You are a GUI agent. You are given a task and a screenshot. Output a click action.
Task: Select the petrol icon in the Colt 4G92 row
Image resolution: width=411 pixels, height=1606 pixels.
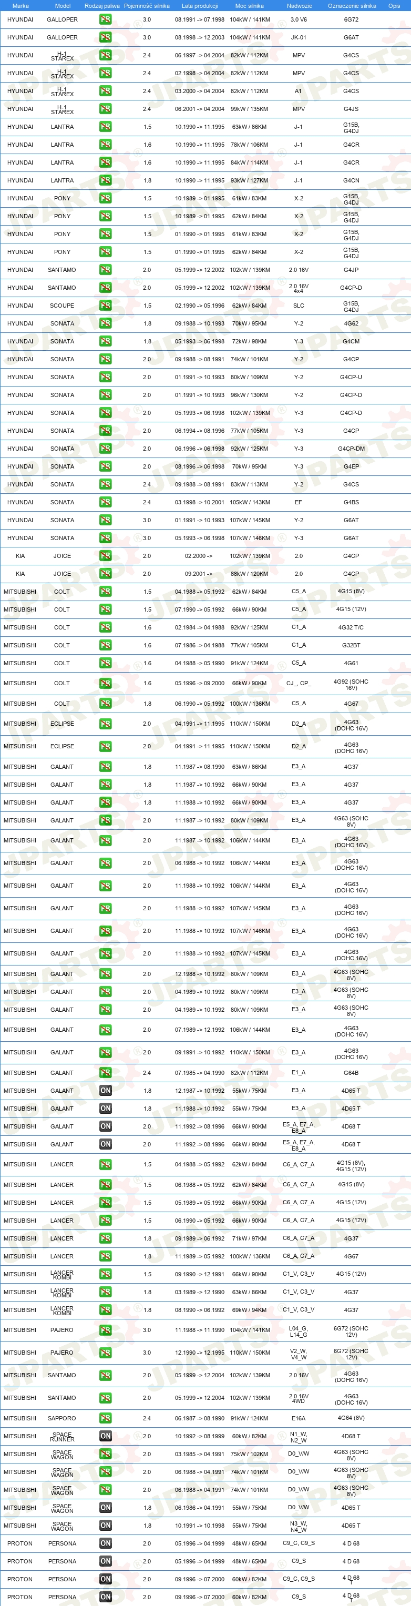click(105, 683)
